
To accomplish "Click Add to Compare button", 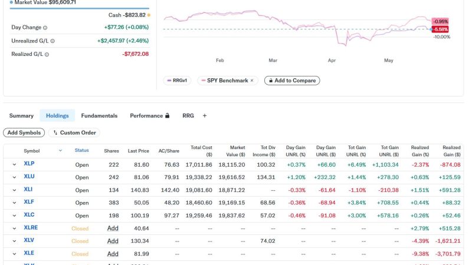I will 292,81.
